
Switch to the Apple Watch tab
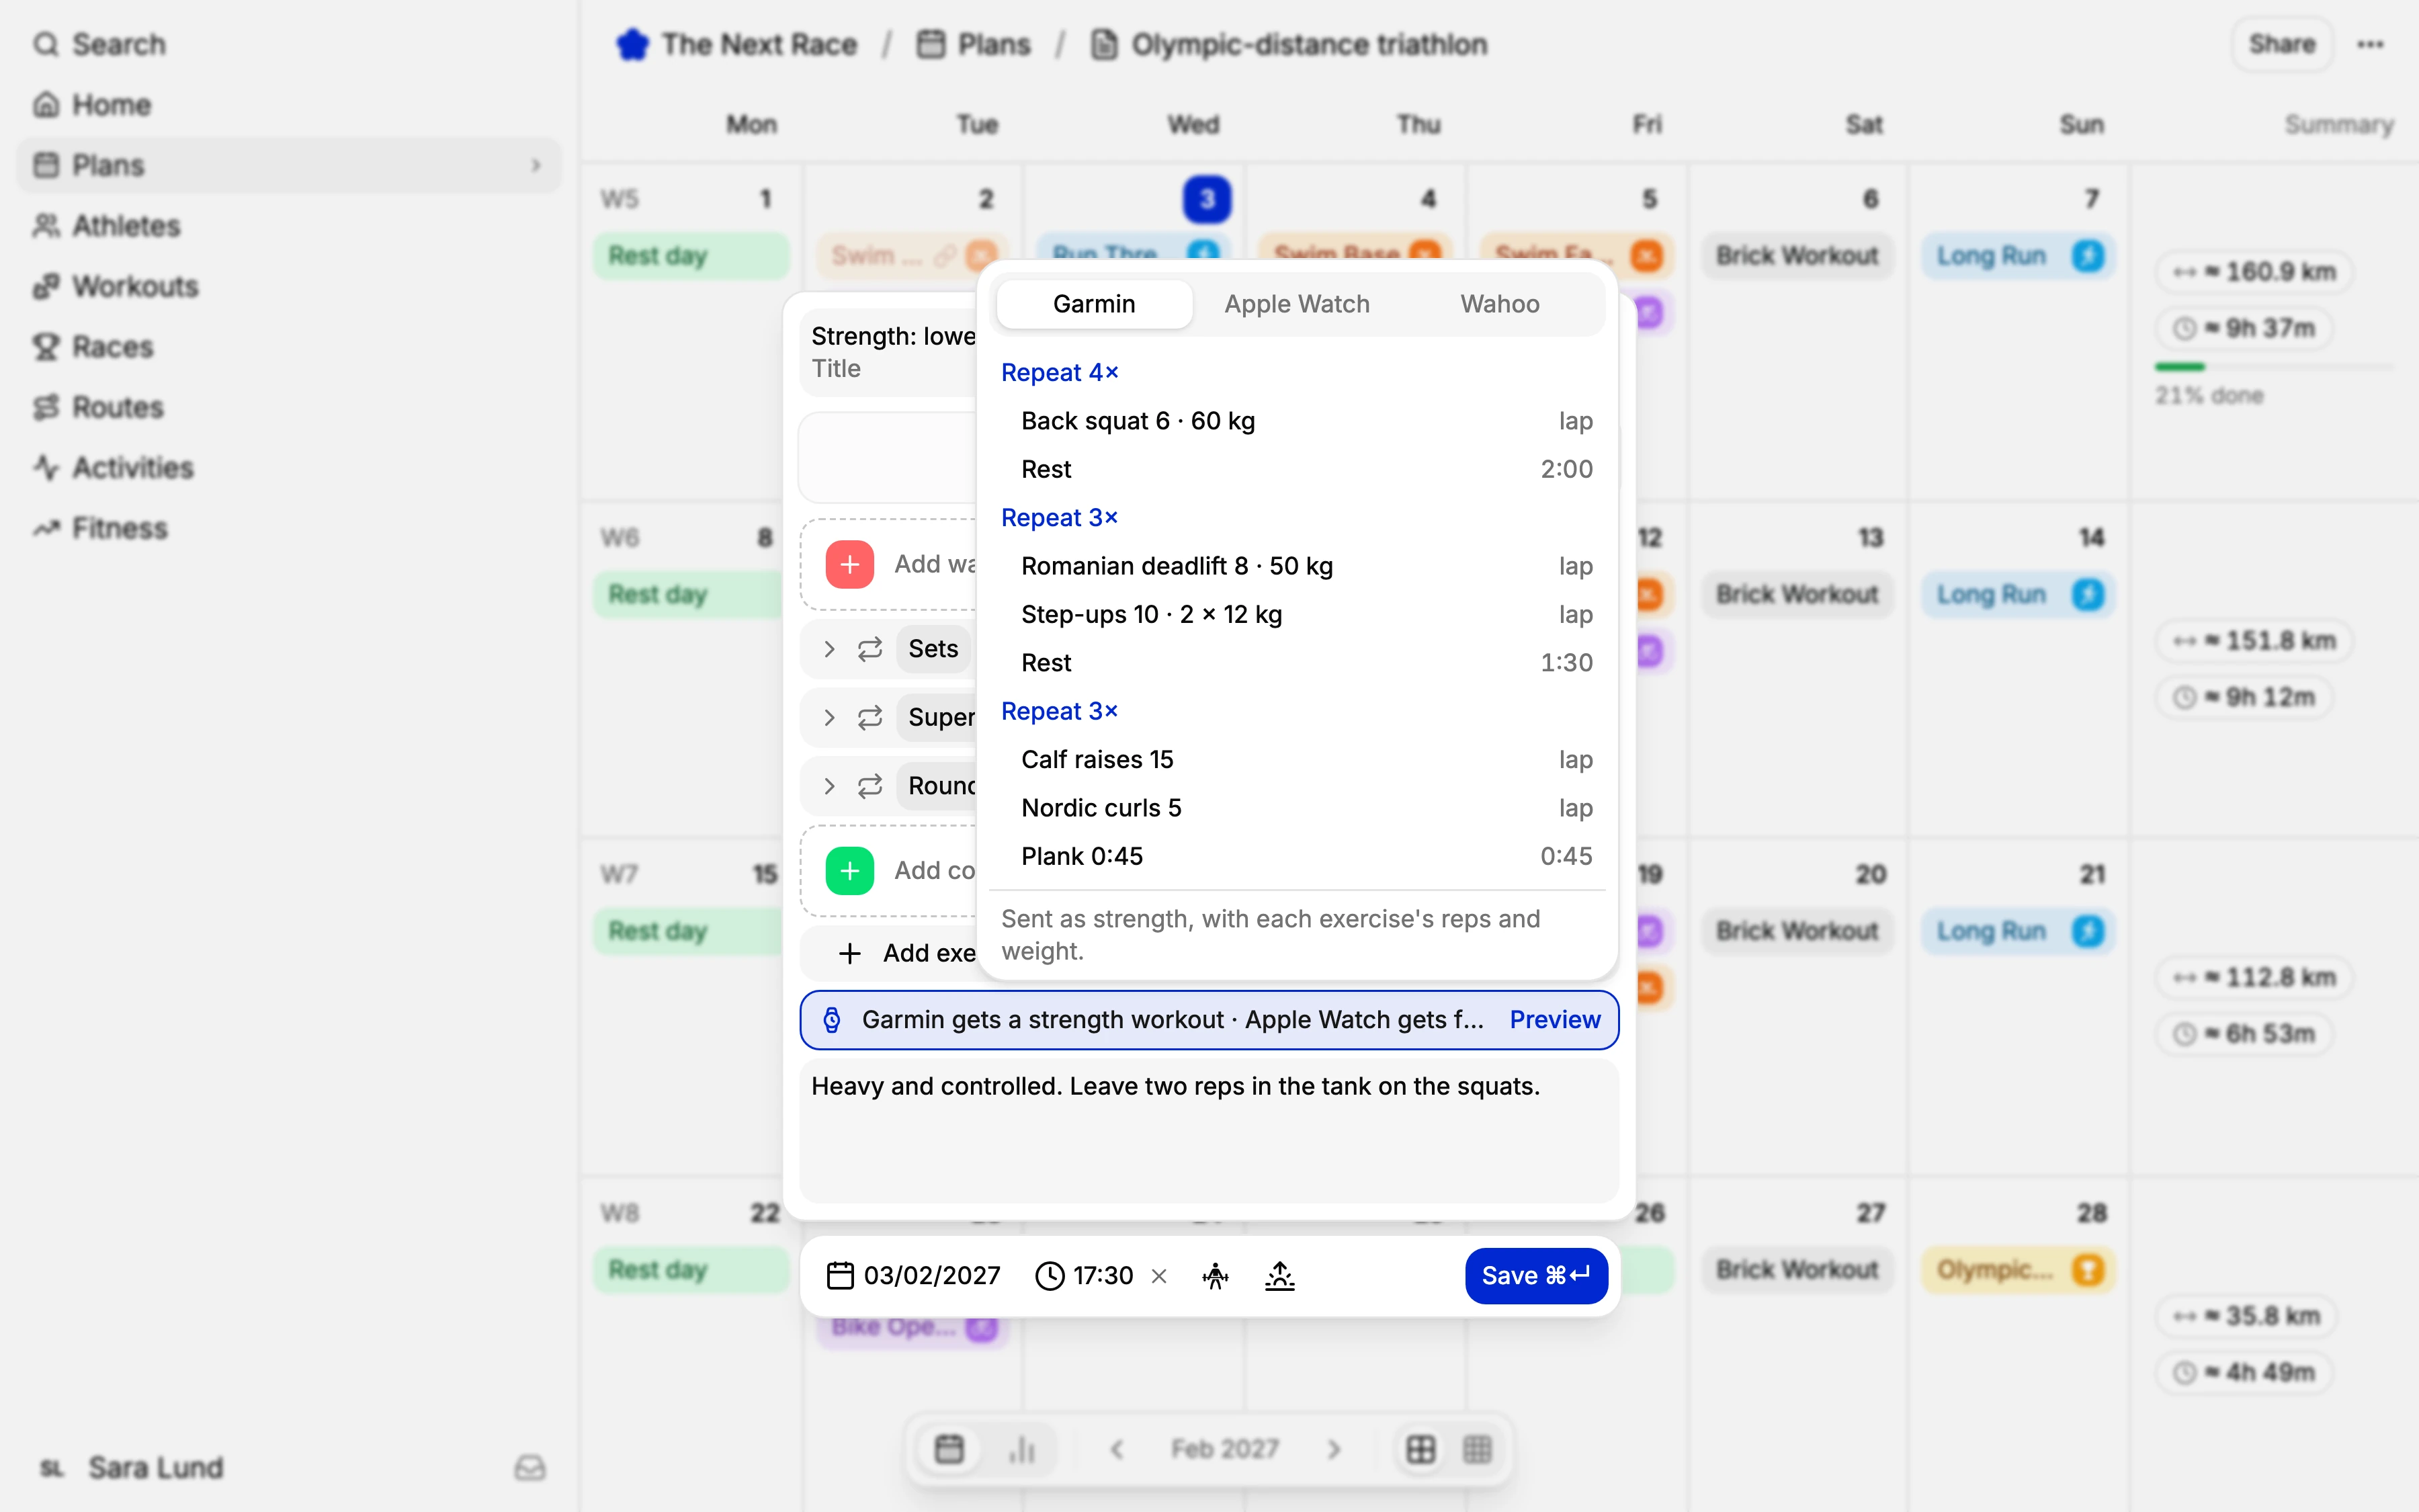pyautogui.click(x=1296, y=304)
